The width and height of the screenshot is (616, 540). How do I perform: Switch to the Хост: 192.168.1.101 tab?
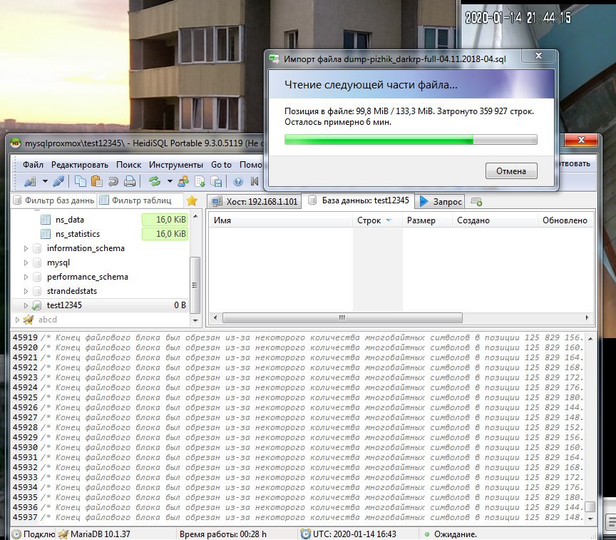(x=255, y=202)
